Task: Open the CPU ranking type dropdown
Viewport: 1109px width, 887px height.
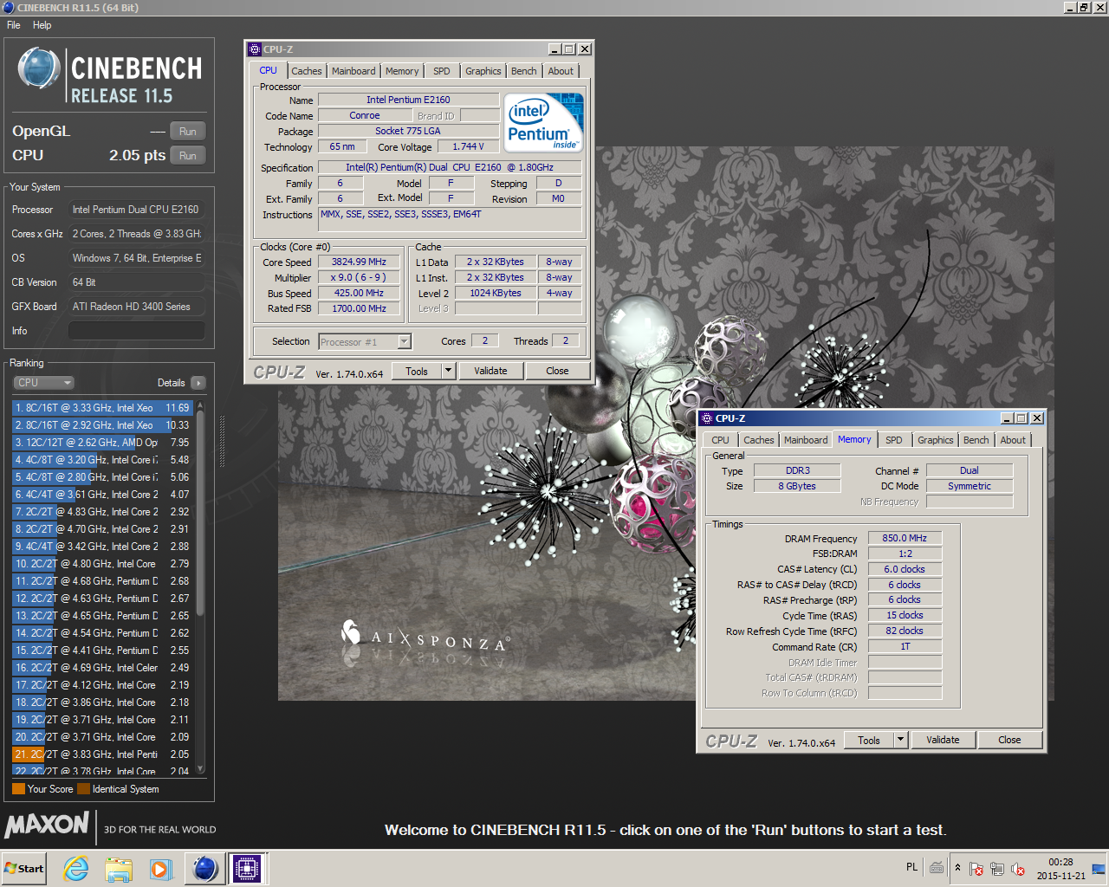Action: pos(44,383)
